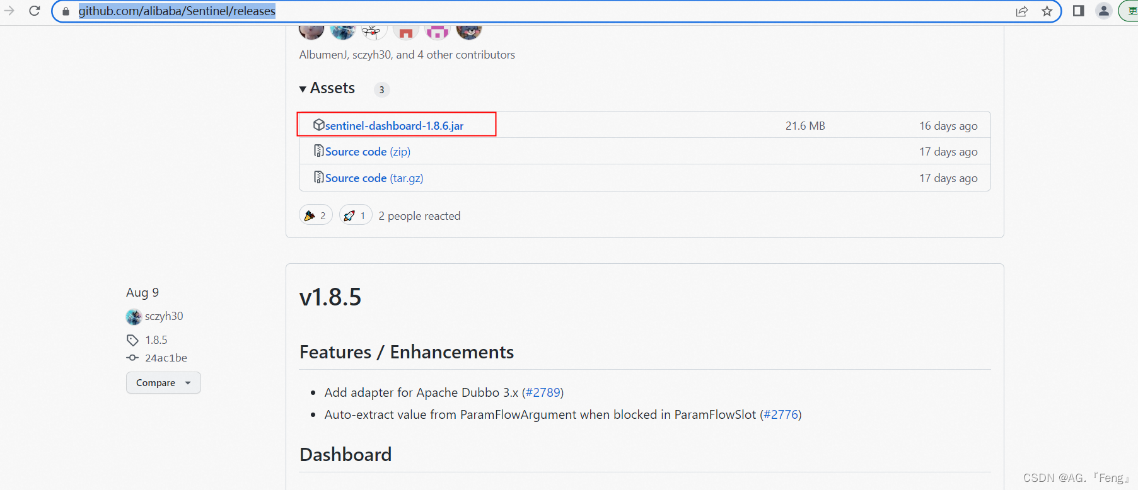Toggle the rocket reaction with count 1
Image resolution: width=1138 pixels, height=490 pixels.
[x=356, y=215]
